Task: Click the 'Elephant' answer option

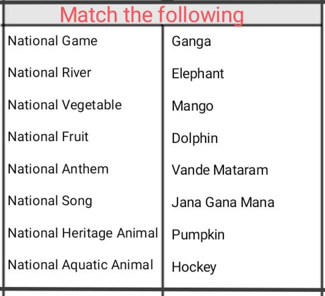Action: point(198,74)
